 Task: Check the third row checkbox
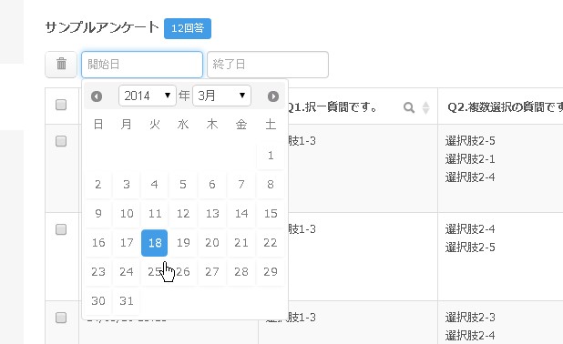tap(61, 318)
